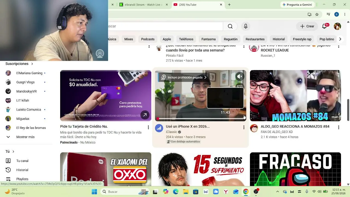The image size is (350, 197).
Task: Select the Fantasma category chip
Action: click(x=209, y=39)
